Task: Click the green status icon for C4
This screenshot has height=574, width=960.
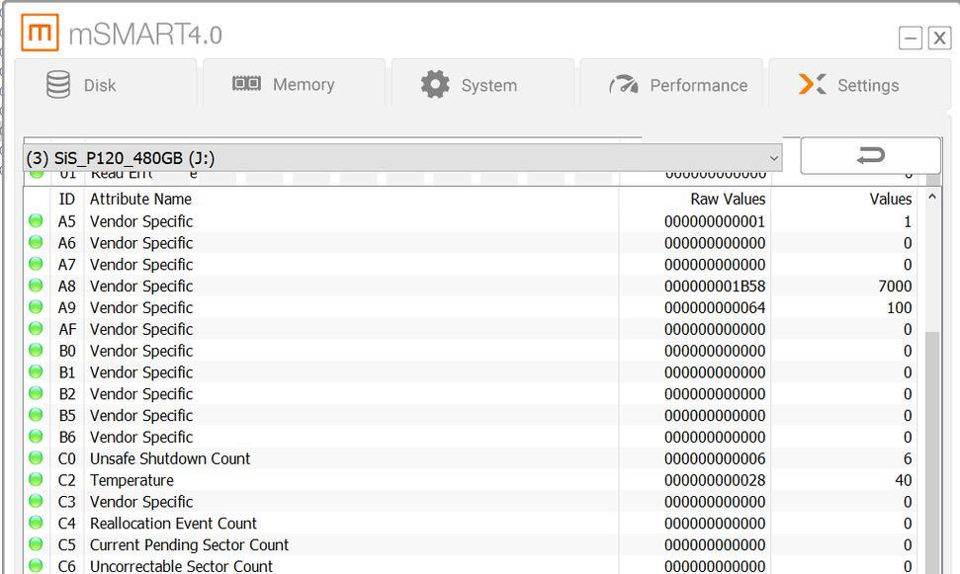Action: 37,523
